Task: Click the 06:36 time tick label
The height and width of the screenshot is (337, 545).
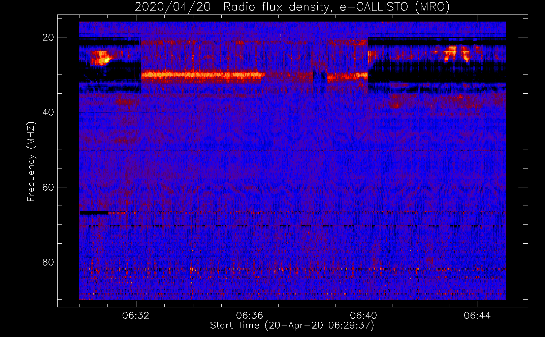Action: click(250, 316)
